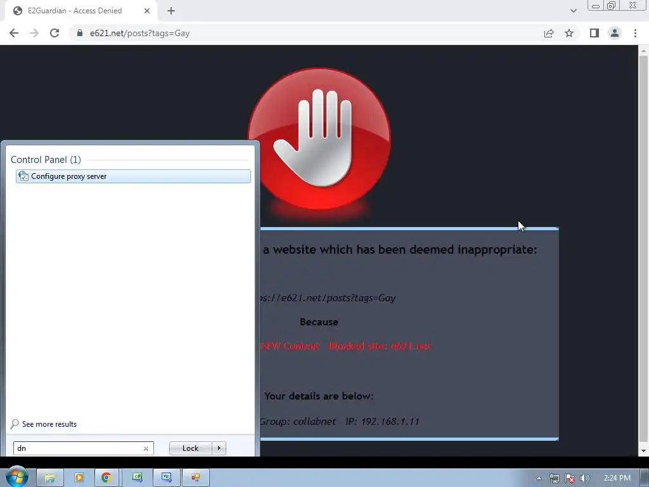The image size is (649, 487).
Task: Switch to Chrome in the taskbar
Action: tap(106, 477)
